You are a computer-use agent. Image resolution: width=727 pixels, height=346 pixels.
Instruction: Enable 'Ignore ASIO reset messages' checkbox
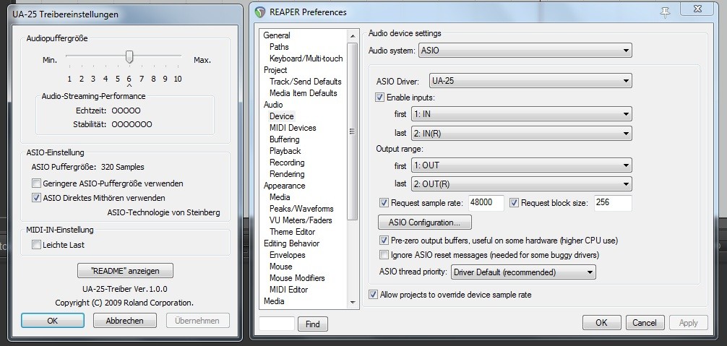pyautogui.click(x=384, y=255)
